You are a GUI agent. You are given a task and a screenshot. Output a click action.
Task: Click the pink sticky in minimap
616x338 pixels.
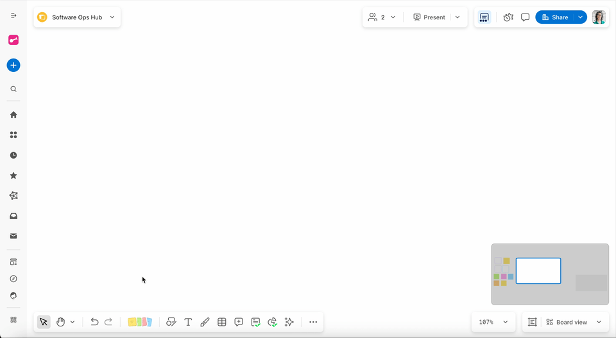point(504,276)
